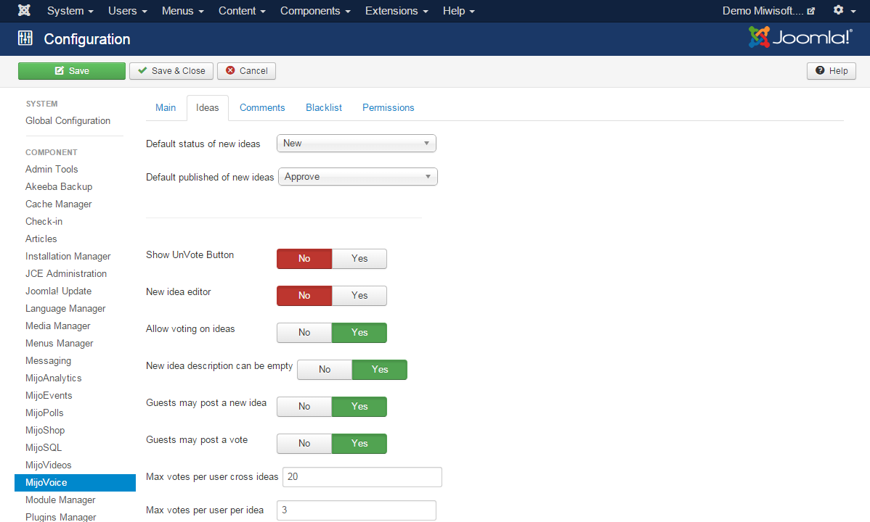Switch to the Comments tab

point(262,108)
